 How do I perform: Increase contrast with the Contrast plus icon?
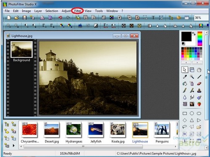pyautogui.click(x=34, y=26)
